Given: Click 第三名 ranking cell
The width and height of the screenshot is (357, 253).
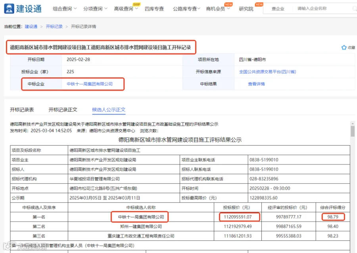Looking at the screenshot, I should click(x=39, y=236).
